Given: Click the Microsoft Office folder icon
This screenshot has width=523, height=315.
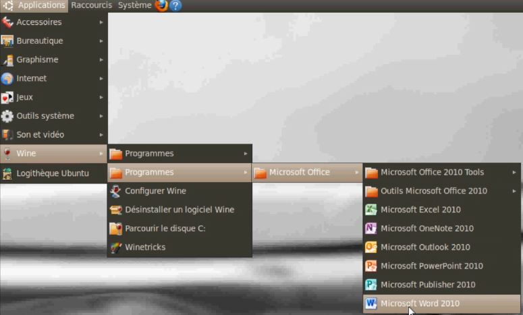Looking at the screenshot, I should (x=260, y=172).
